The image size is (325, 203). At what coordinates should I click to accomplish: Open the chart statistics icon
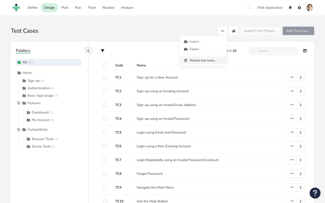tap(233, 31)
